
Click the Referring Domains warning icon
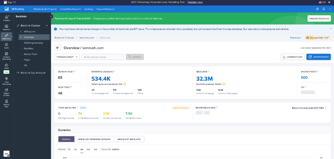pyautogui.click(x=125, y=84)
